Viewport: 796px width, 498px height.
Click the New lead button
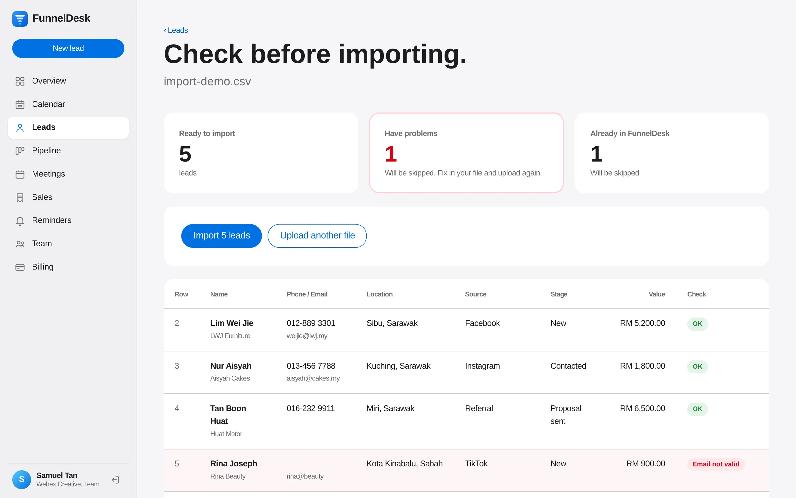tap(68, 48)
